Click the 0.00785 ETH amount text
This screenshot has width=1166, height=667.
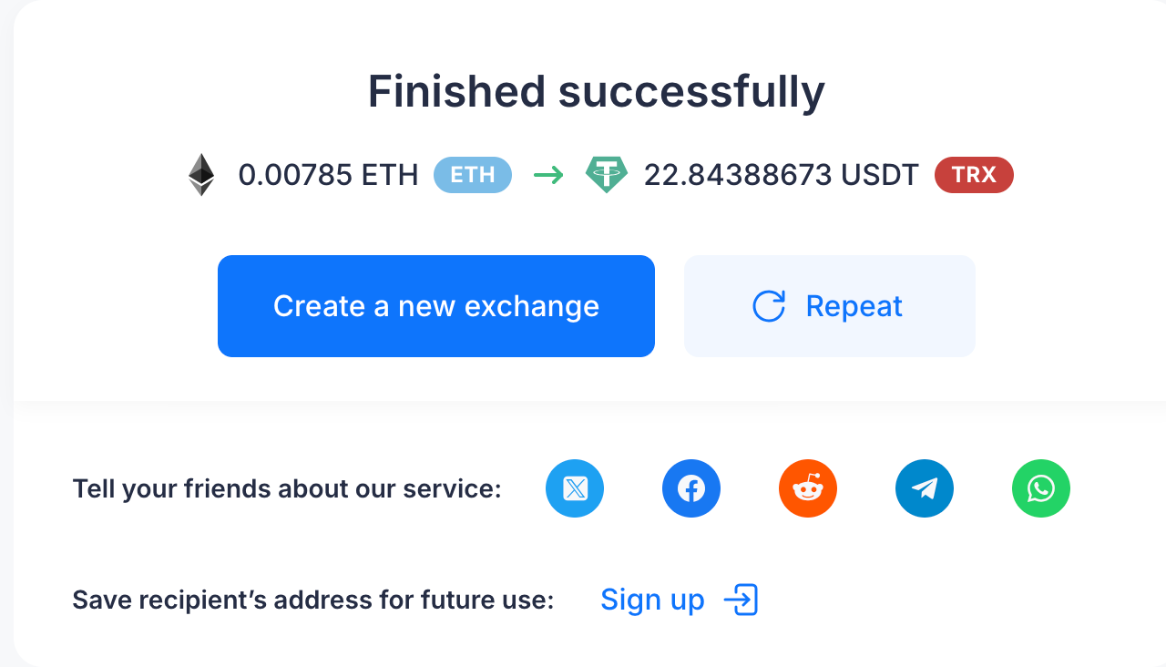coord(328,175)
